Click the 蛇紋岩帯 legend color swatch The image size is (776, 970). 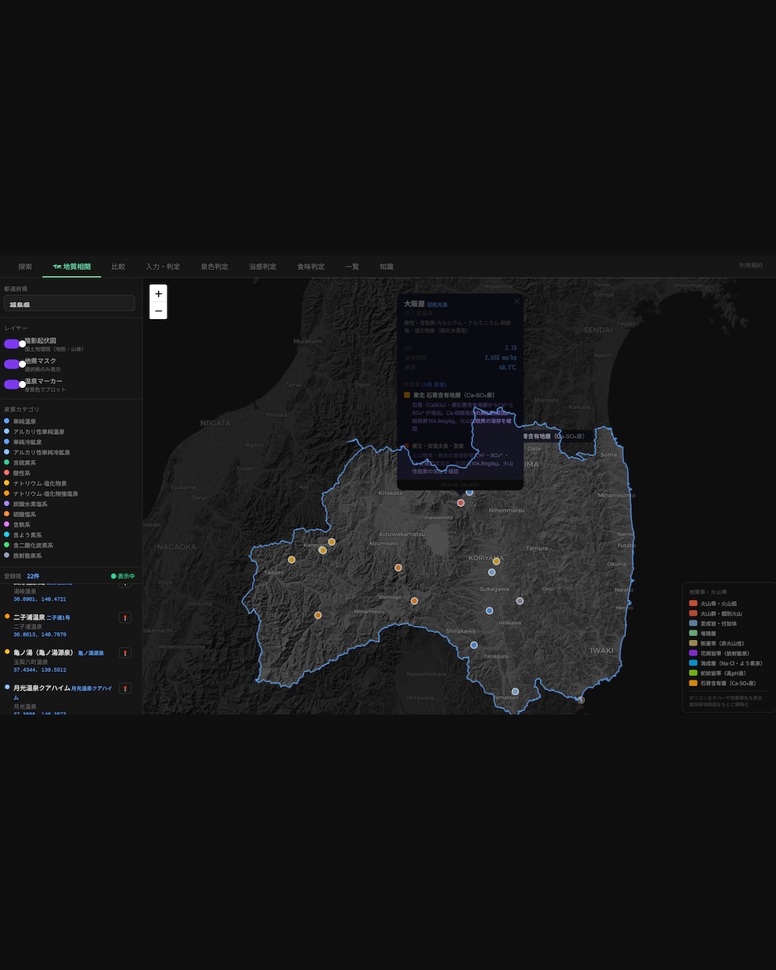pos(693,673)
